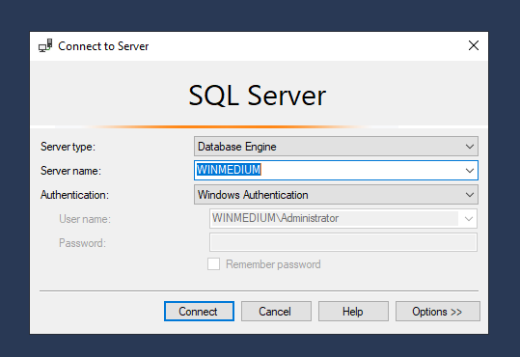This screenshot has width=520, height=357.
Task: Expand the Server name dropdown arrow
Action: (x=469, y=171)
